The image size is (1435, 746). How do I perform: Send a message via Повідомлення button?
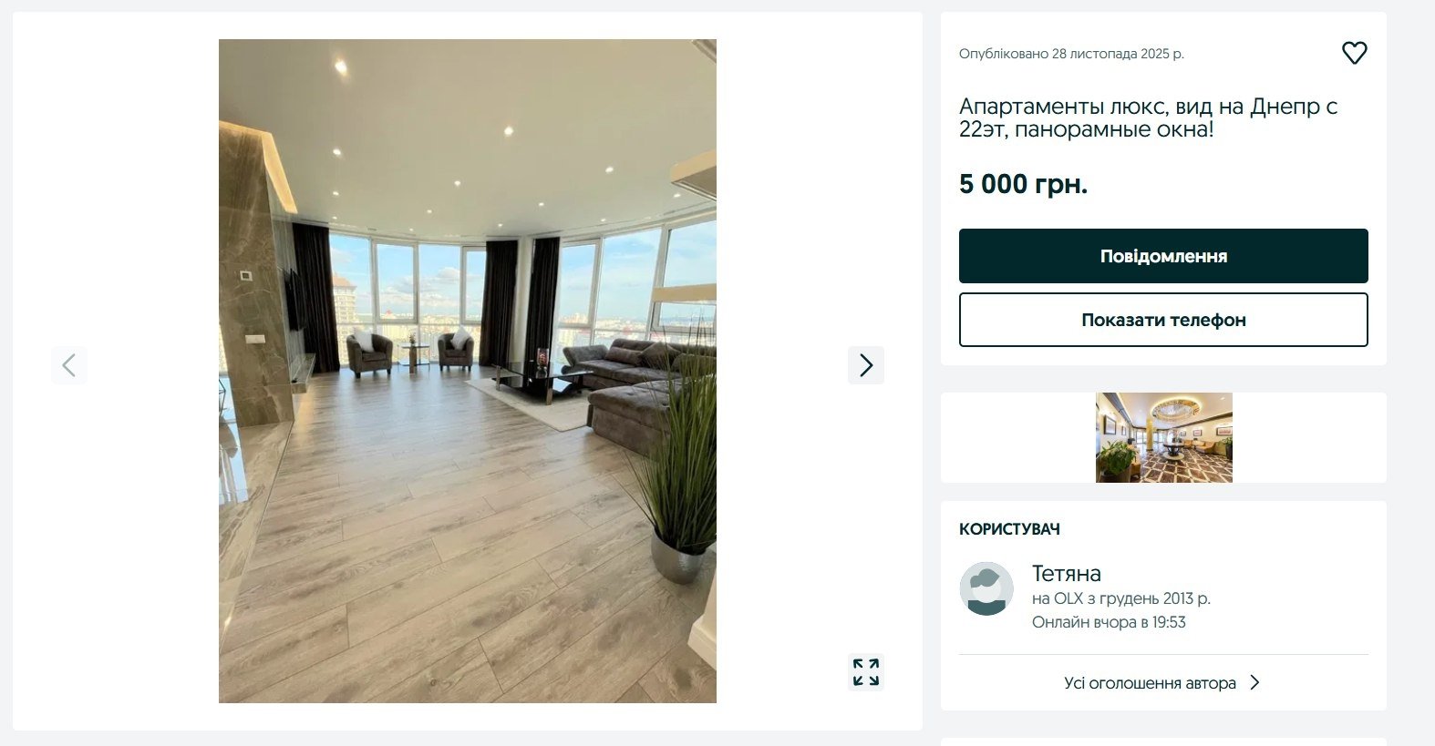[1163, 256]
